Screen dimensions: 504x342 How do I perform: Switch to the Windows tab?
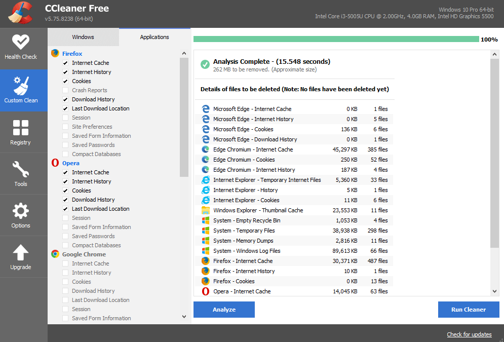pos(83,37)
